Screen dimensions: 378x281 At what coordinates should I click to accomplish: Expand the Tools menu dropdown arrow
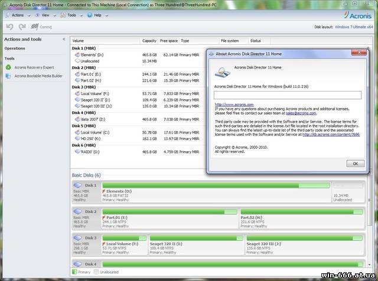tap(82, 16)
